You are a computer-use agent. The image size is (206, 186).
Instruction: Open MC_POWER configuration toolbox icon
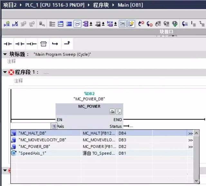(112, 112)
